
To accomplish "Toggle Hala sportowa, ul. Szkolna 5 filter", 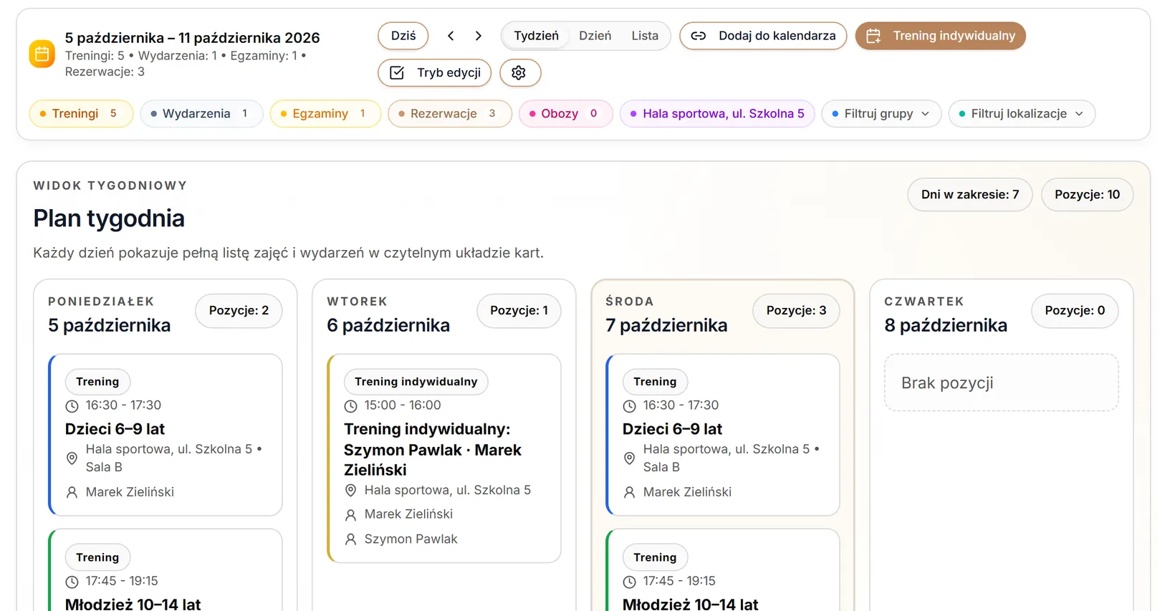I will point(717,113).
